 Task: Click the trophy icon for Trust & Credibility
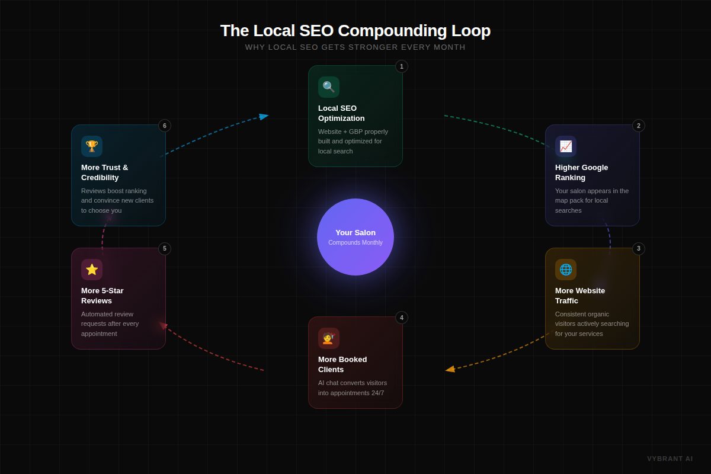(x=92, y=146)
